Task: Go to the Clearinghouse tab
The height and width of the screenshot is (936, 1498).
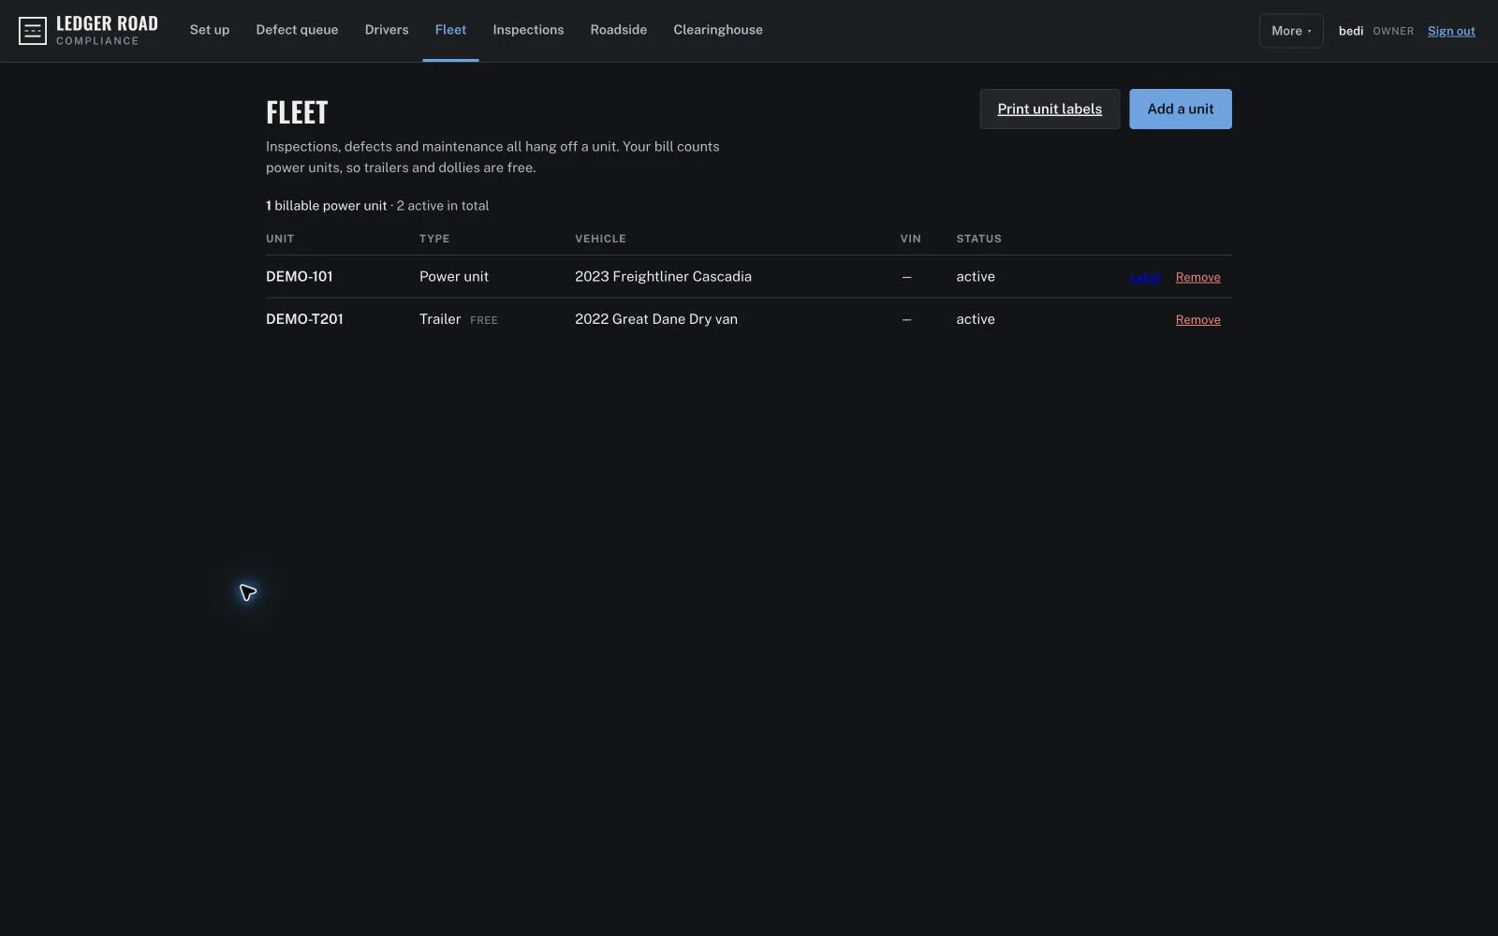Action: pos(718,30)
